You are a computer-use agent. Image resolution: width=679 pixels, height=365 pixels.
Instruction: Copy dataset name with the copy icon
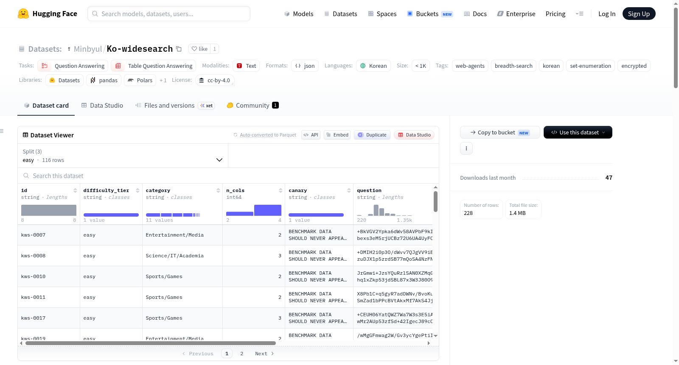point(179,49)
